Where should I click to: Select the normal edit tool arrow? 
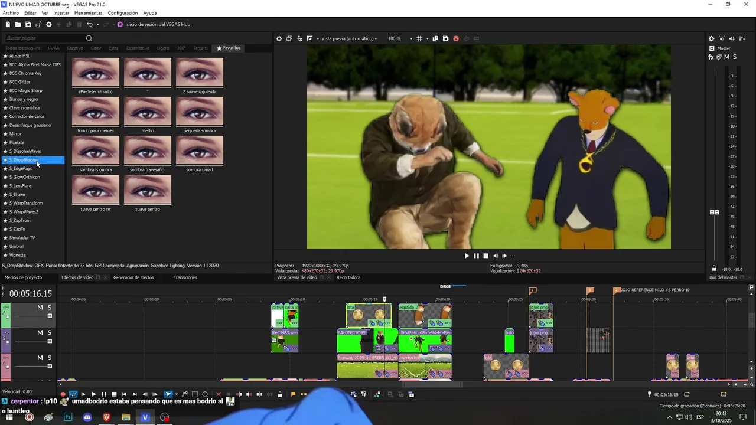click(x=168, y=394)
